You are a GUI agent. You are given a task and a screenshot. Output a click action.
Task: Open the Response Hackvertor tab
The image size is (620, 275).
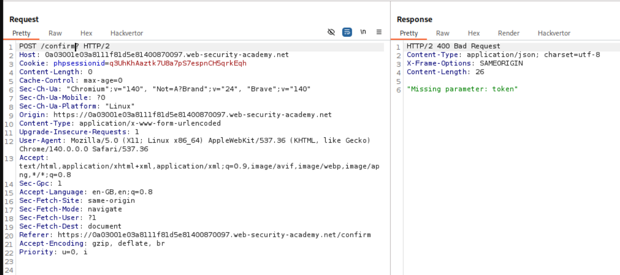[554, 33]
